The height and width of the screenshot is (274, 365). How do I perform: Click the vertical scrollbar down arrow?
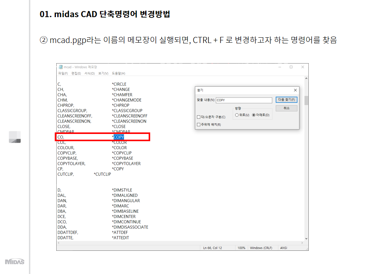[x=306, y=239]
